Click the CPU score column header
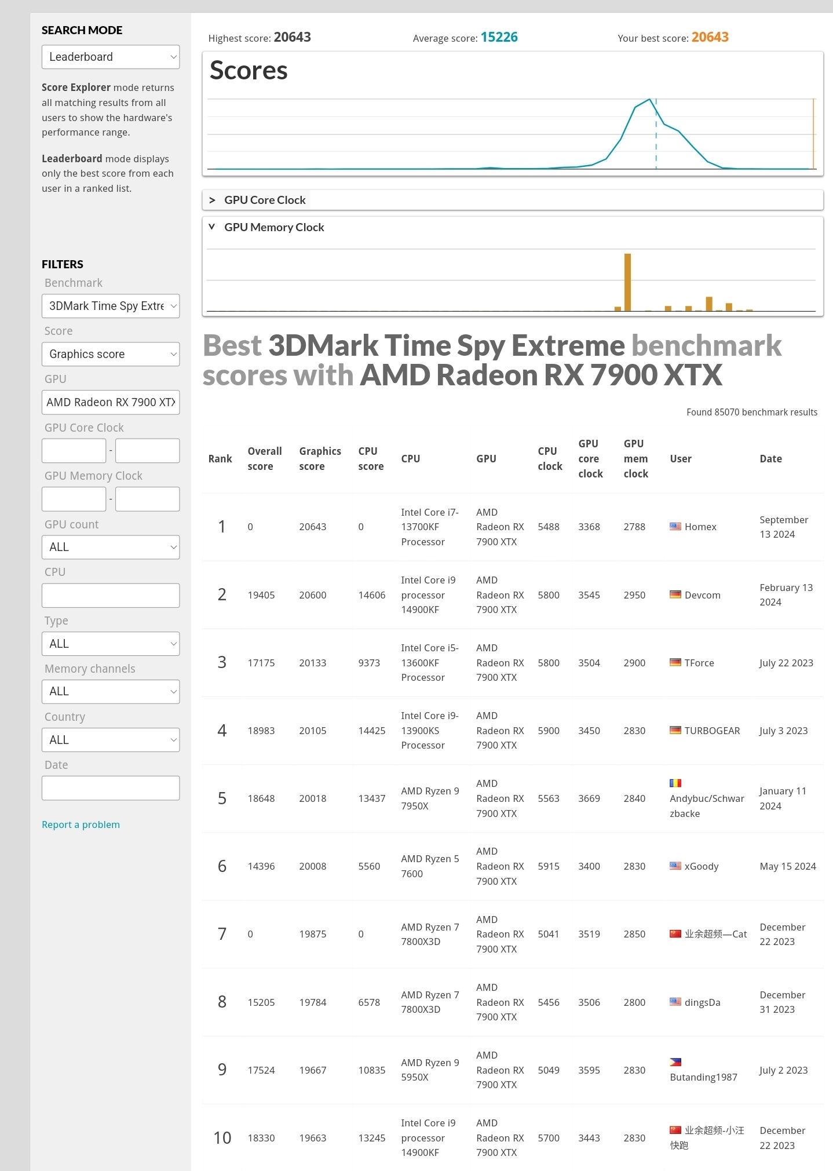 click(x=371, y=458)
